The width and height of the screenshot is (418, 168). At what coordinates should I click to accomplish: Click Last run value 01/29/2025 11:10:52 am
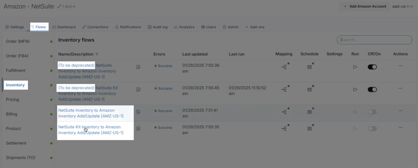(247, 91)
